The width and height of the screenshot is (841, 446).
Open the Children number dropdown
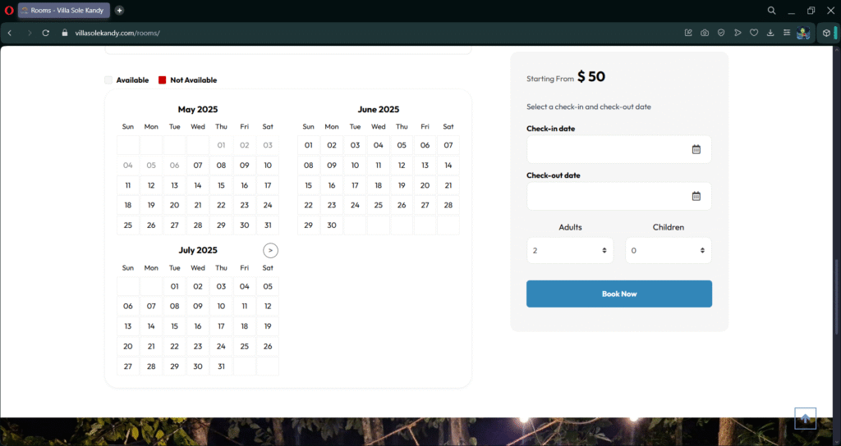[x=669, y=251]
